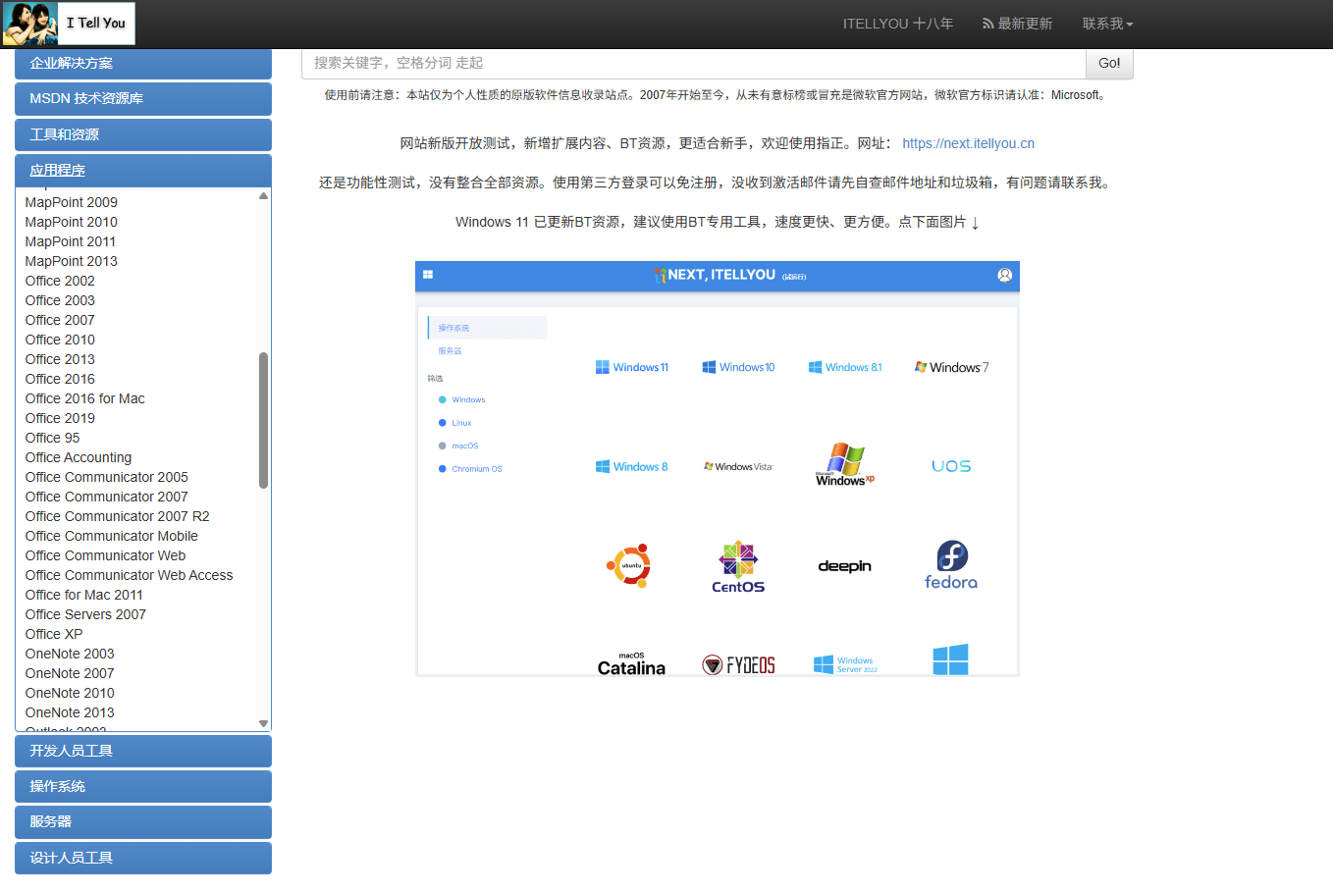Select Office 2016 for Mac entry

(84, 398)
